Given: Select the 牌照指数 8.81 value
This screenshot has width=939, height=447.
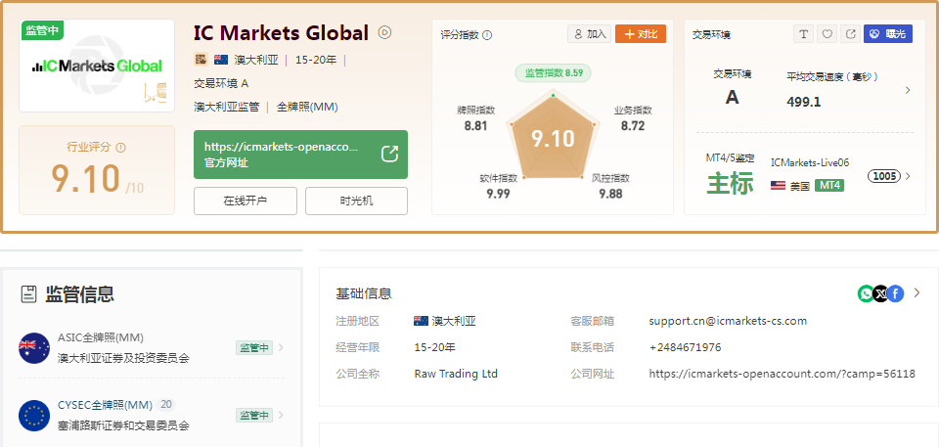Looking at the screenshot, I should [475, 126].
